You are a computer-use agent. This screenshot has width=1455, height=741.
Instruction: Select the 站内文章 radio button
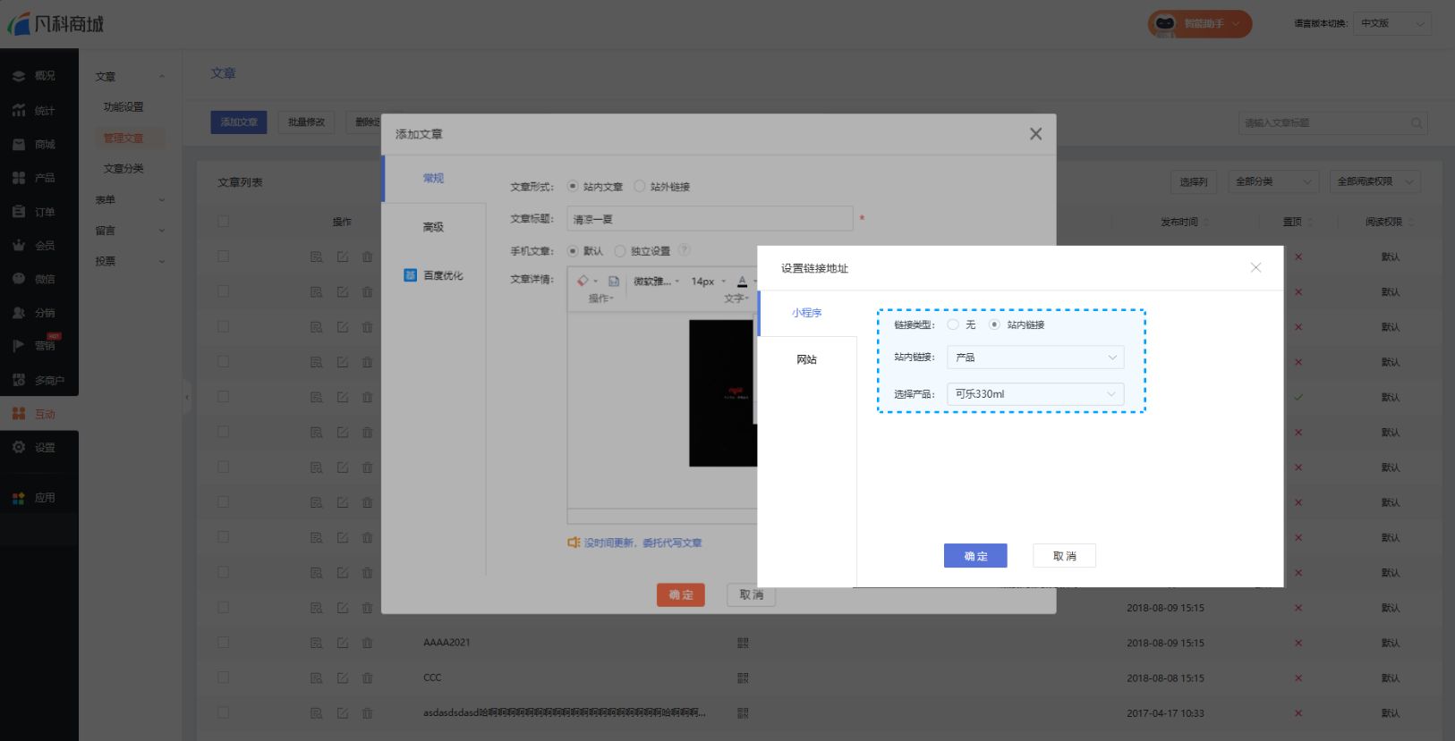[x=573, y=186]
